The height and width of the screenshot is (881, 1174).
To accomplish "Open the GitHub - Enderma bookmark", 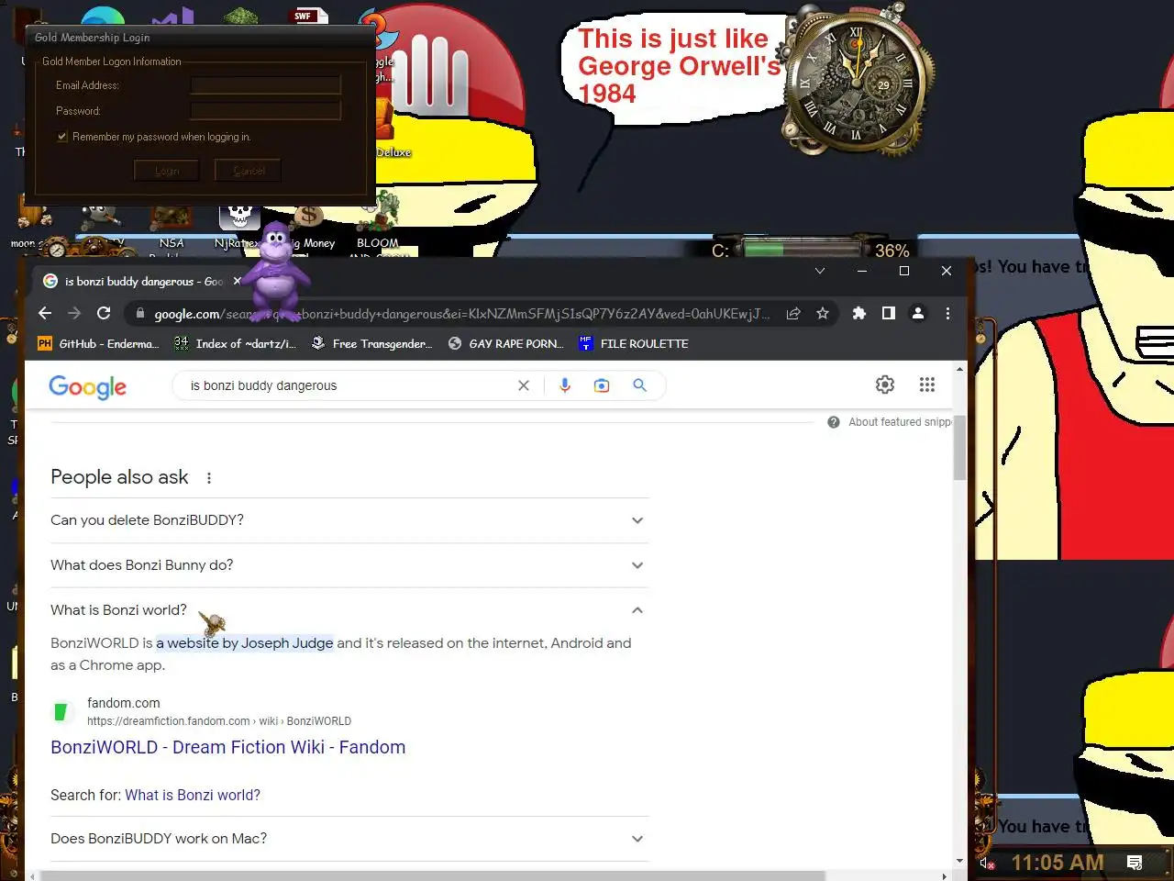I will tap(98, 343).
